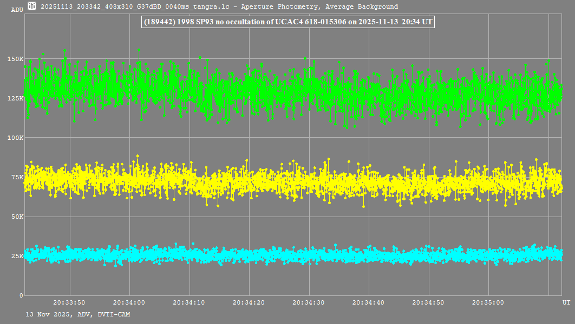This screenshot has height=324, width=575.
Task: Click the 50K axis label
Action: (17, 217)
